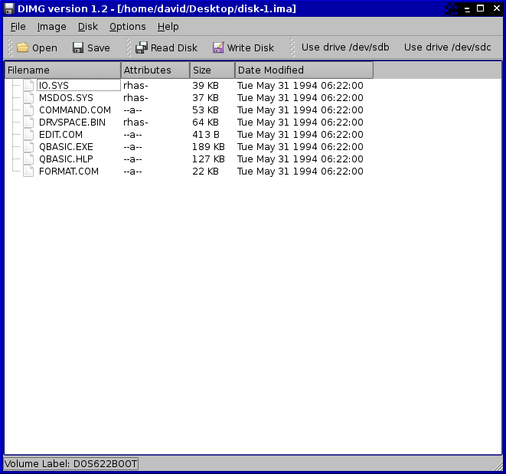Select the IO.SYS file name
This screenshot has height=474, width=506.
coord(54,86)
